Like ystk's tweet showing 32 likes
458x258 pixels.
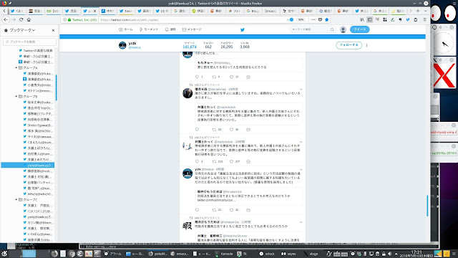pos(231,210)
